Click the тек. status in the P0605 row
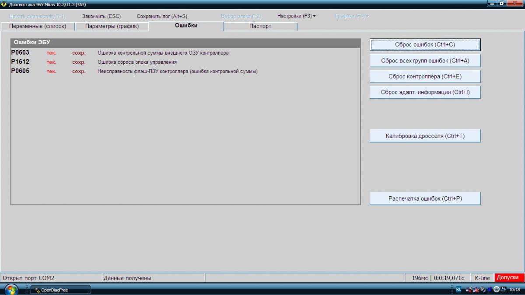This screenshot has width=525, height=295. pos(52,71)
